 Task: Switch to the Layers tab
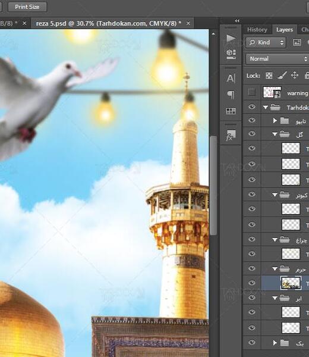285,30
